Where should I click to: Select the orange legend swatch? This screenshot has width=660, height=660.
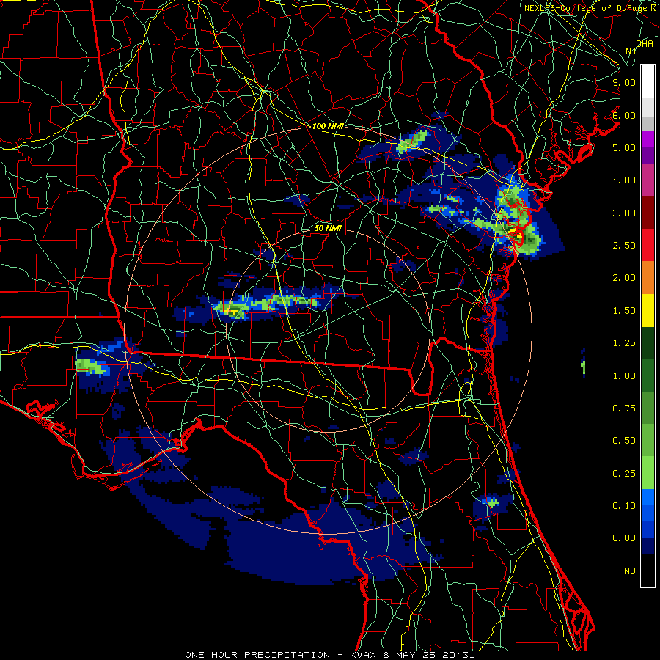click(x=648, y=278)
